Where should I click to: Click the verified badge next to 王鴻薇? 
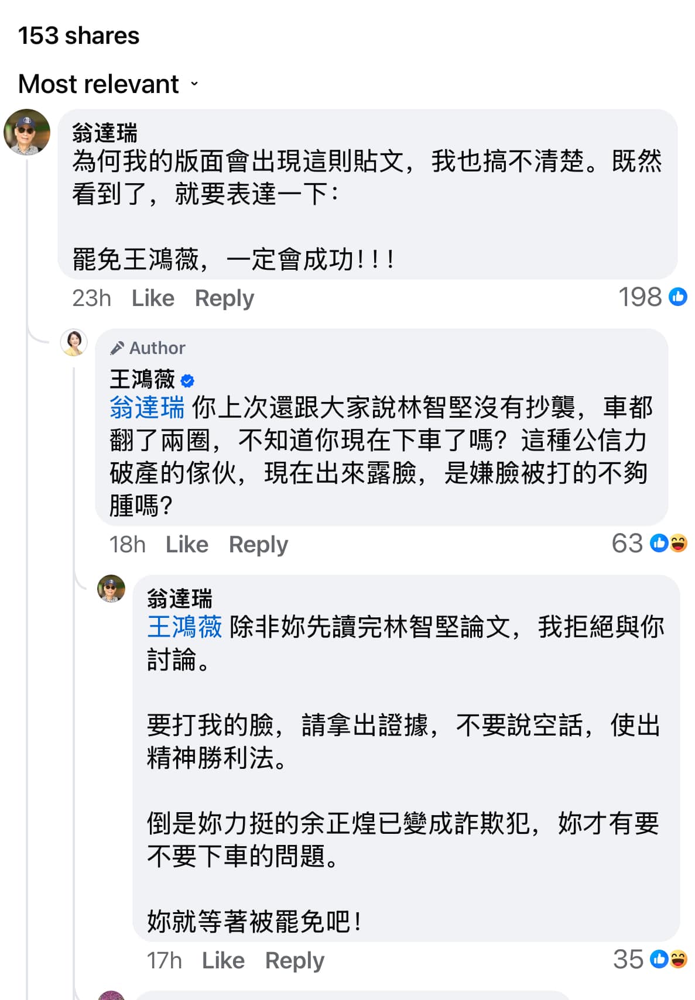click(x=187, y=381)
